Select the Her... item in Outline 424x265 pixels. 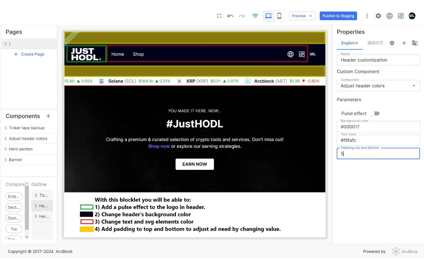42,216
